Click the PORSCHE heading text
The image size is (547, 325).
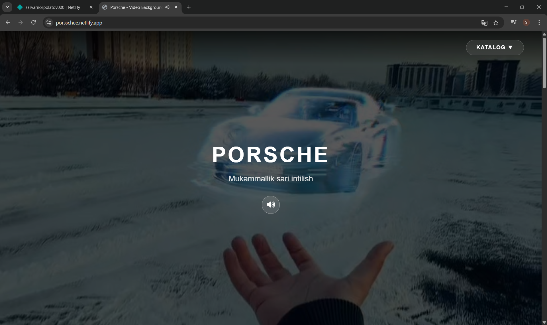tap(271, 155)
